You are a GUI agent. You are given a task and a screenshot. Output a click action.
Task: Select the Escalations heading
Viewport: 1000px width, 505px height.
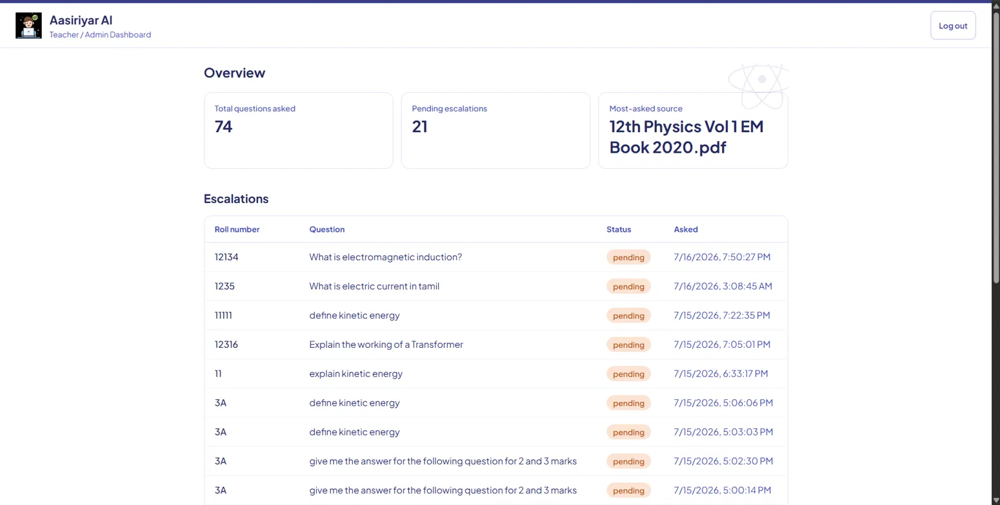click(236, 199)
